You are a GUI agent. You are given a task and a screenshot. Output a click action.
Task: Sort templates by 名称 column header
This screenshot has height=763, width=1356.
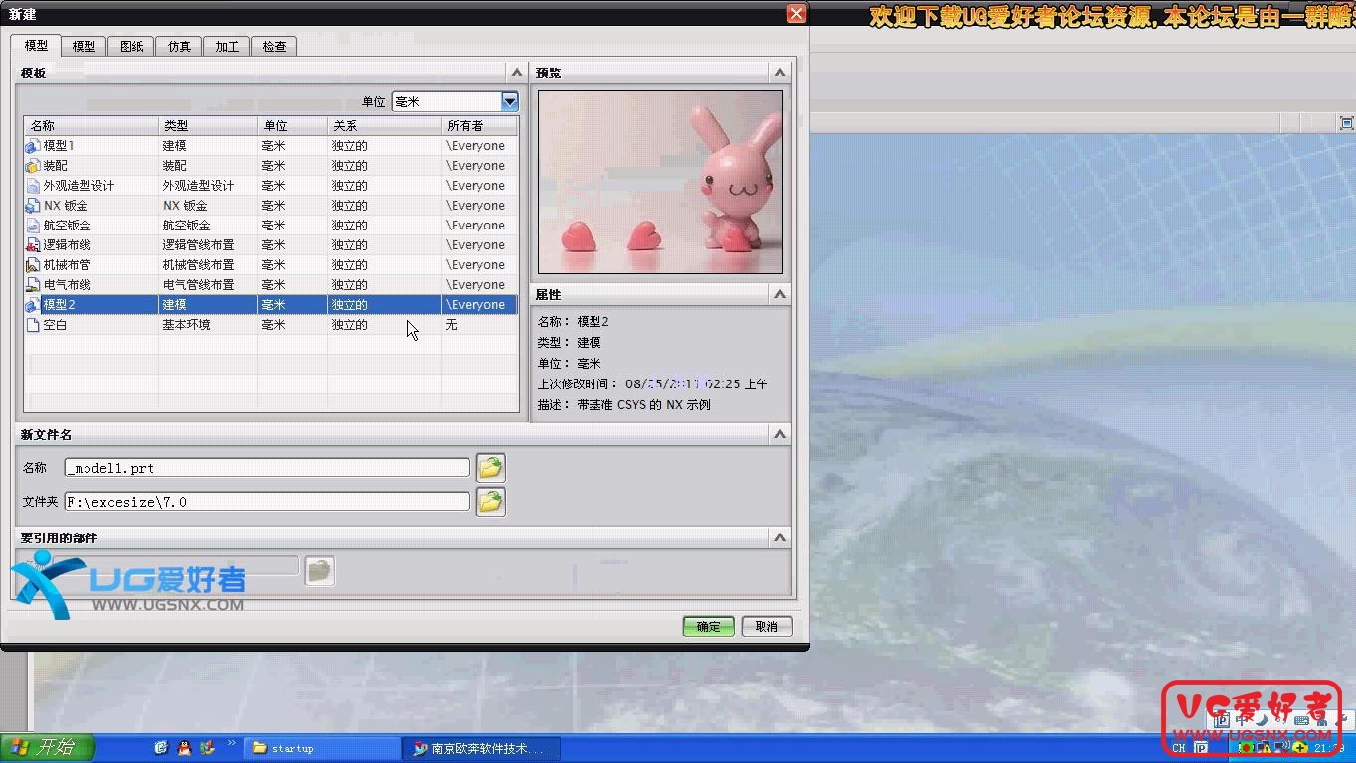click(x=91, y=126)
